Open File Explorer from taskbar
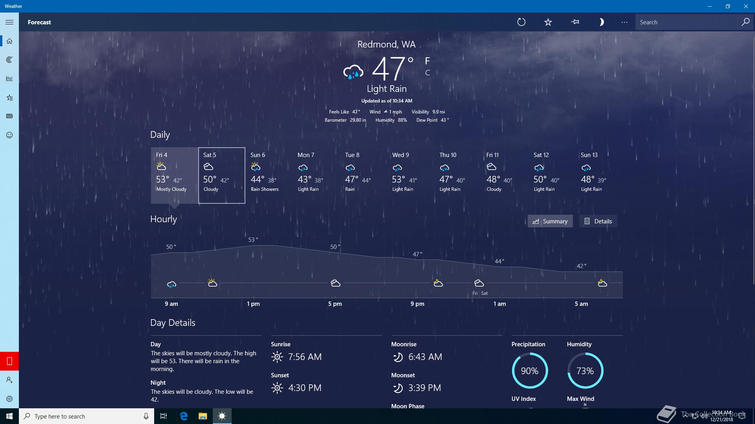The image size is (755, 424). pyautogui.click(x=203, y=416)
